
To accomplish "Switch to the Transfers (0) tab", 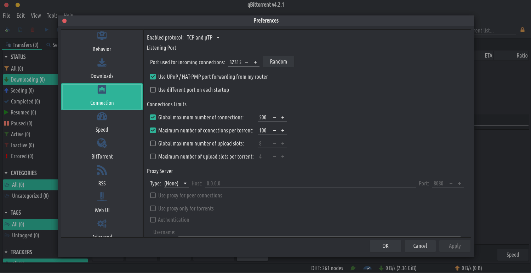I will coord(22,45).
